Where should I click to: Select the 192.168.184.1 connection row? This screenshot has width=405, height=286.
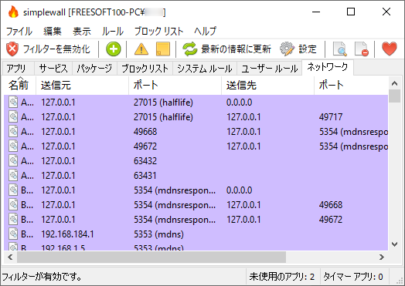196,234
